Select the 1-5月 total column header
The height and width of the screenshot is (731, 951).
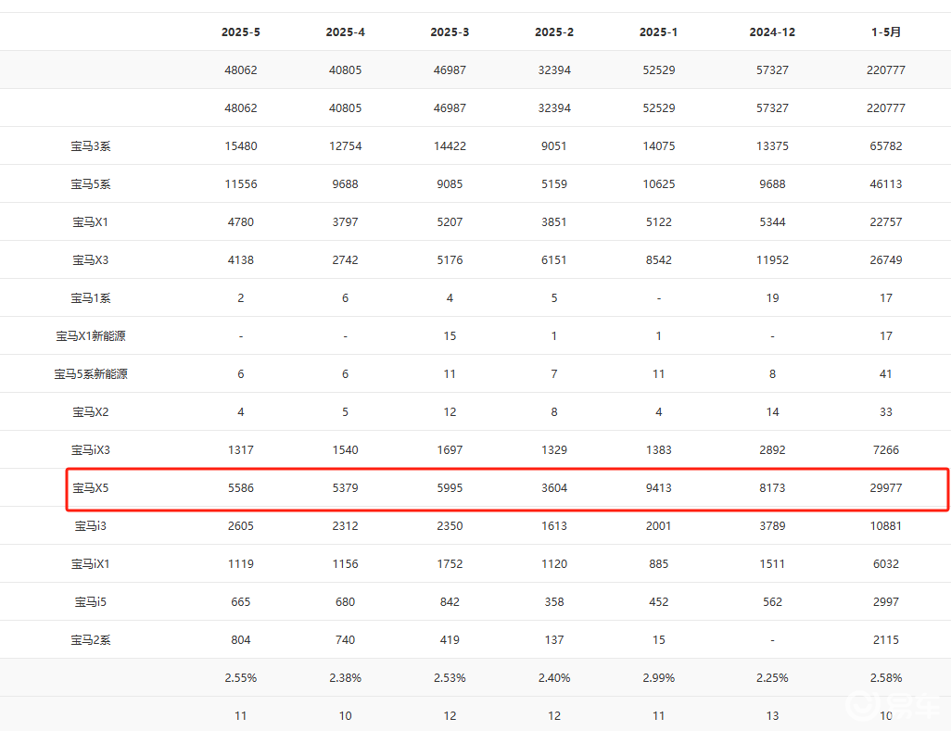coord(886,32)
